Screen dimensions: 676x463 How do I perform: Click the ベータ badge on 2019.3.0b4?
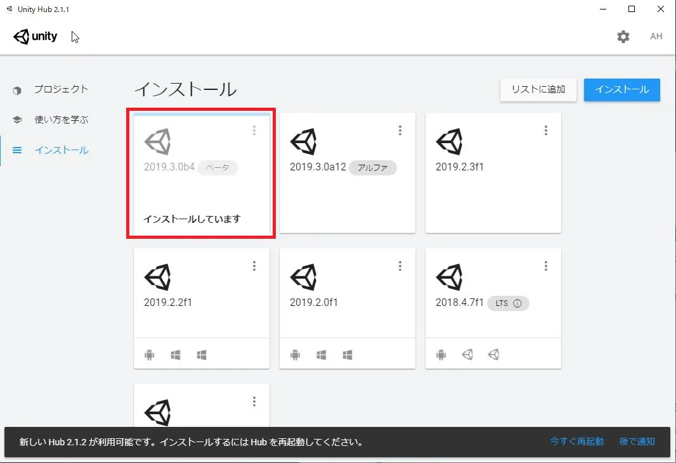pyautogui.click(x=218, y=168)
